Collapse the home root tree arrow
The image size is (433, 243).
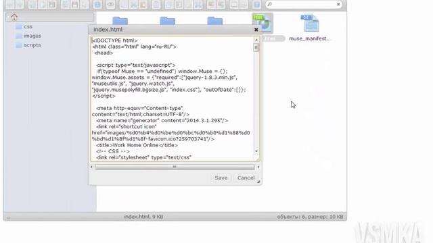7,17
